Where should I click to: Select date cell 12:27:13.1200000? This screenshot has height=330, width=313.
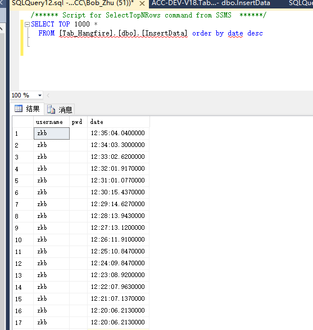click(118, 228)
